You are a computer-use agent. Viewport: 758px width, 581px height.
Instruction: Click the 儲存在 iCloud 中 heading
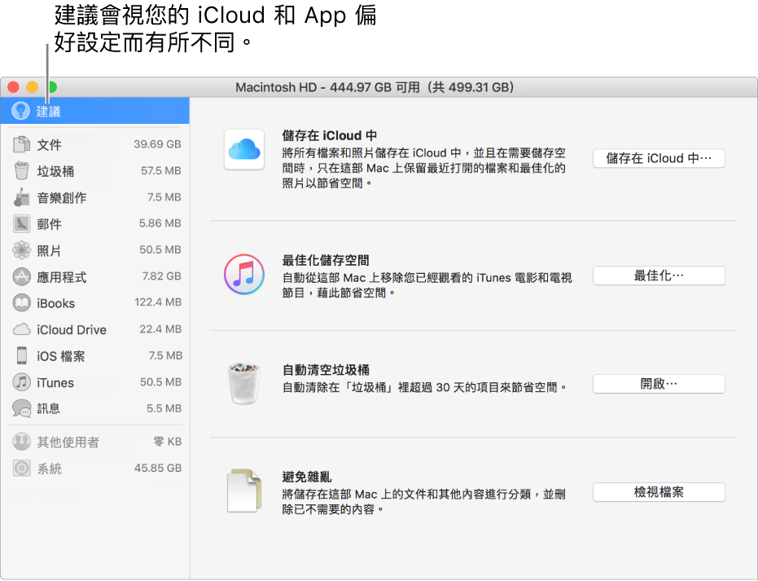330,135
